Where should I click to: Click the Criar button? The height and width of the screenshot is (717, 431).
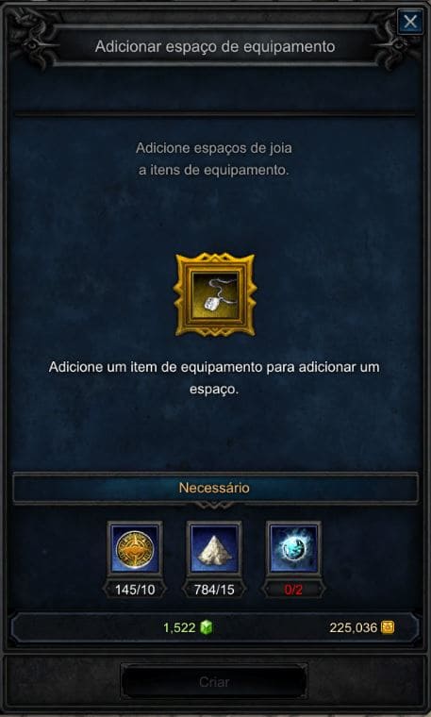tap(214, 682)
